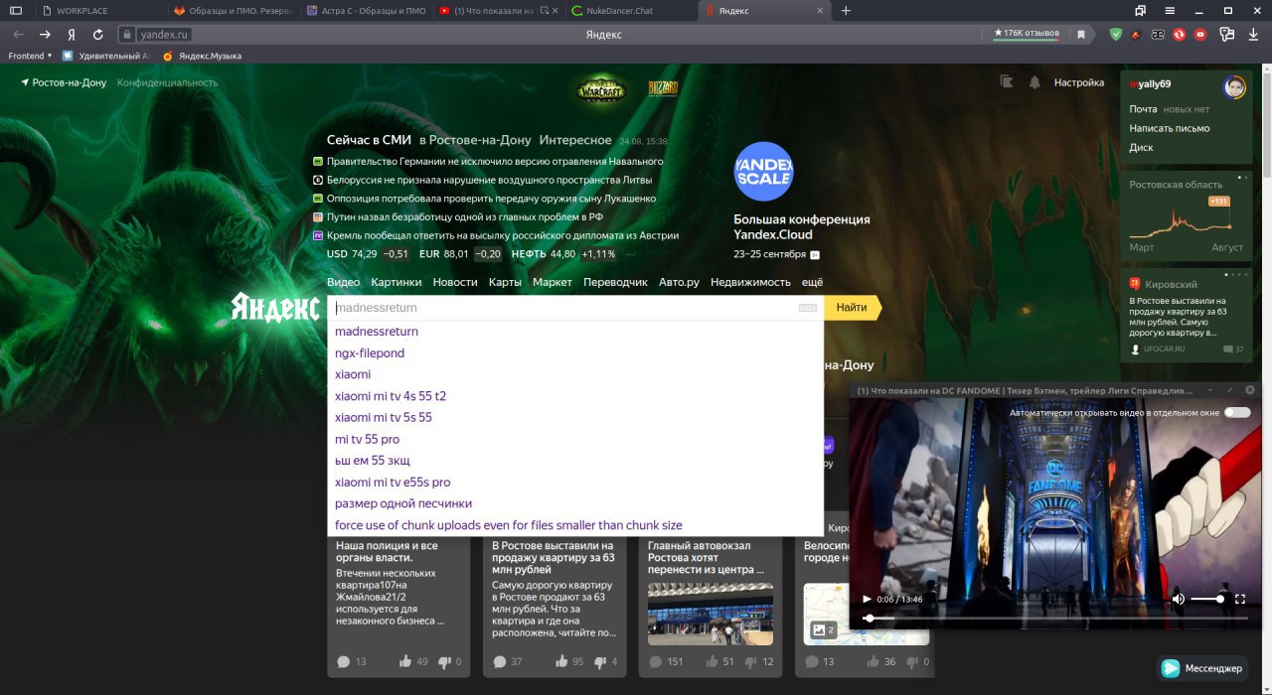Click the Найти search button

click(x=852, y=308)
